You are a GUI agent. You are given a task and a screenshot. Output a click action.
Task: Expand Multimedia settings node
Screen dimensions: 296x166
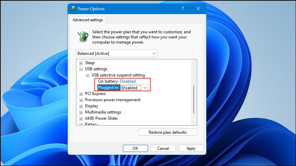[x=81, y=112]
